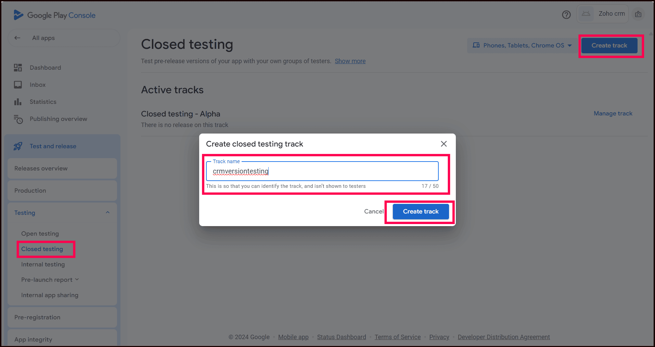Open the Dashboard icon in sidebar
Screen dimensions: 655x347
[18, 68]
